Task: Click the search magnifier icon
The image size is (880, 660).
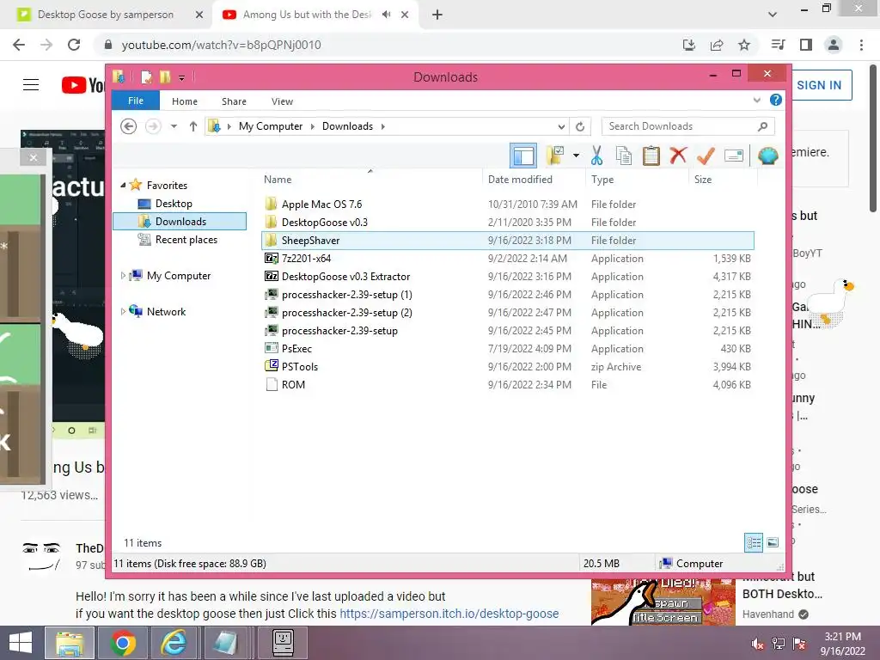Action: coord(762,126)
